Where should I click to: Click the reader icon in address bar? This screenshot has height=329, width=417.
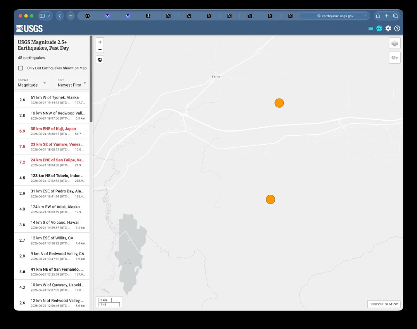[x=365, y=16]
